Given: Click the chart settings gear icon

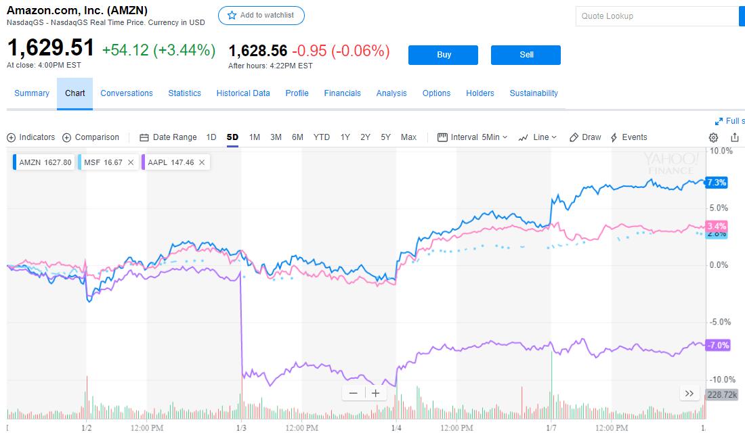Looking at the screenshot, I should coord(713,137).
